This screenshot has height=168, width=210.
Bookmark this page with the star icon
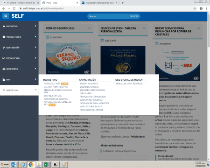pyautogui.click(x=195, y=8)
